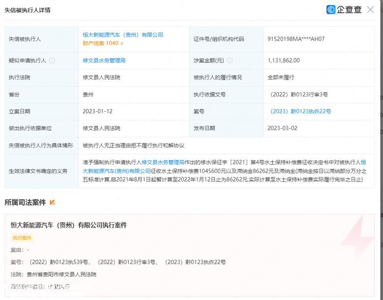Viewport: 383px width, 300px height.
Task: Close the 失信被执行人详情 dialog
Action: pyautogui.click(x=370, y=10)
